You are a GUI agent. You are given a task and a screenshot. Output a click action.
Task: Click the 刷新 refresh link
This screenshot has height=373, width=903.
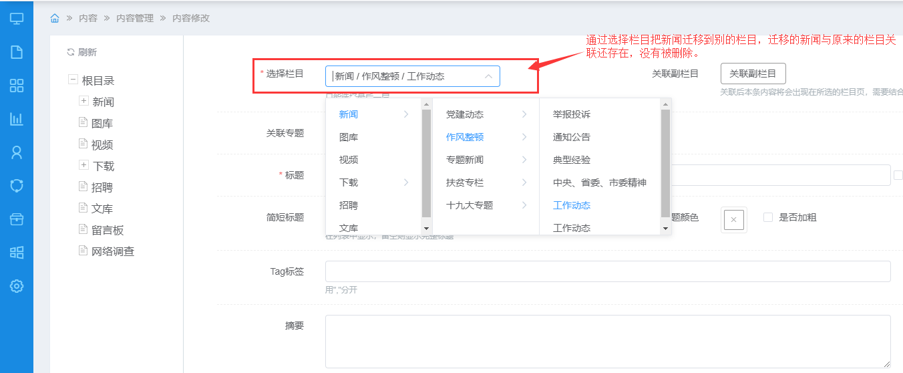[x=82, y=52]
